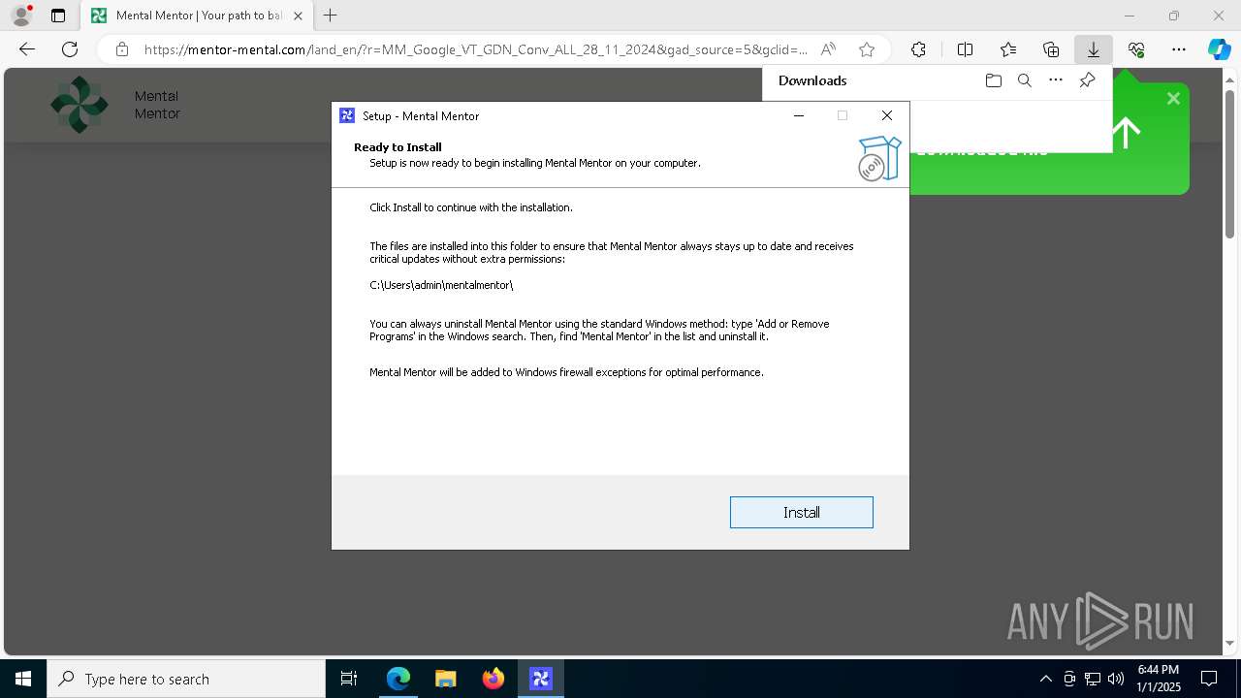This screenshot has width=1241, height=698.
Task: Open Microsoft Edge from taskbar
Action: click(398, 679)
